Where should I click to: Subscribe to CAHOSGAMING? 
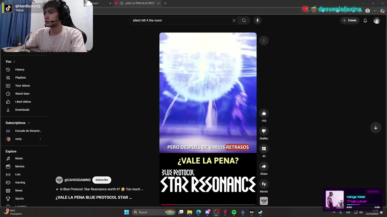[x=102, y=180]
